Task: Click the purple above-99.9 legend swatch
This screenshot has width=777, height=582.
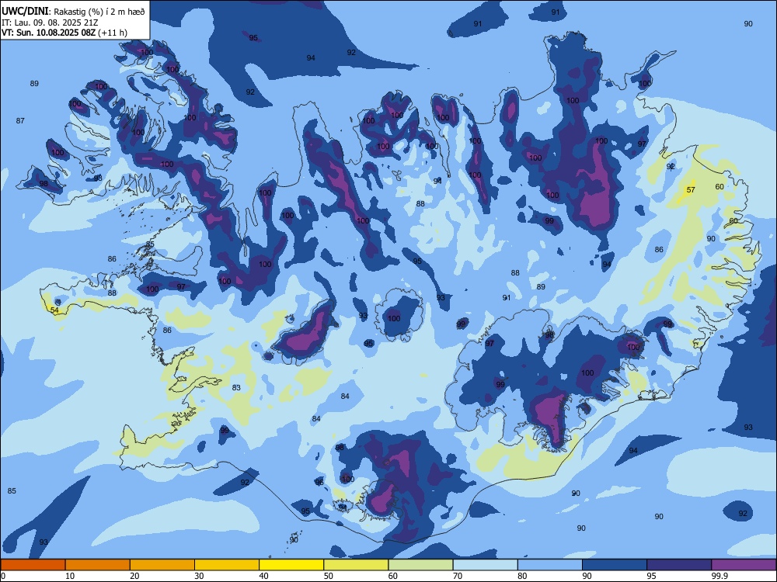Action: pyautogui.click(x=744, y=565)
